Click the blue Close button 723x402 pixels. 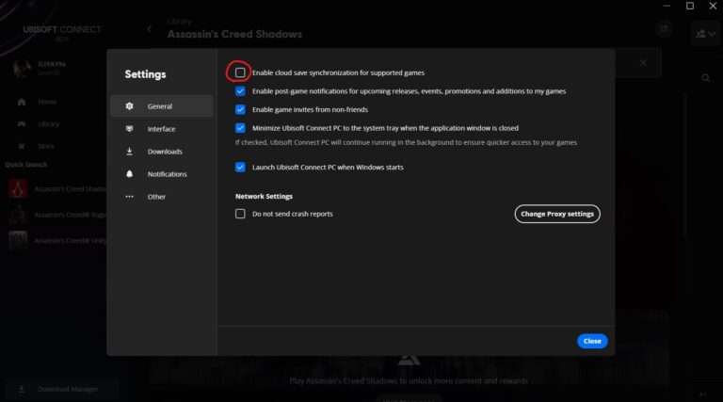point(592,341)
